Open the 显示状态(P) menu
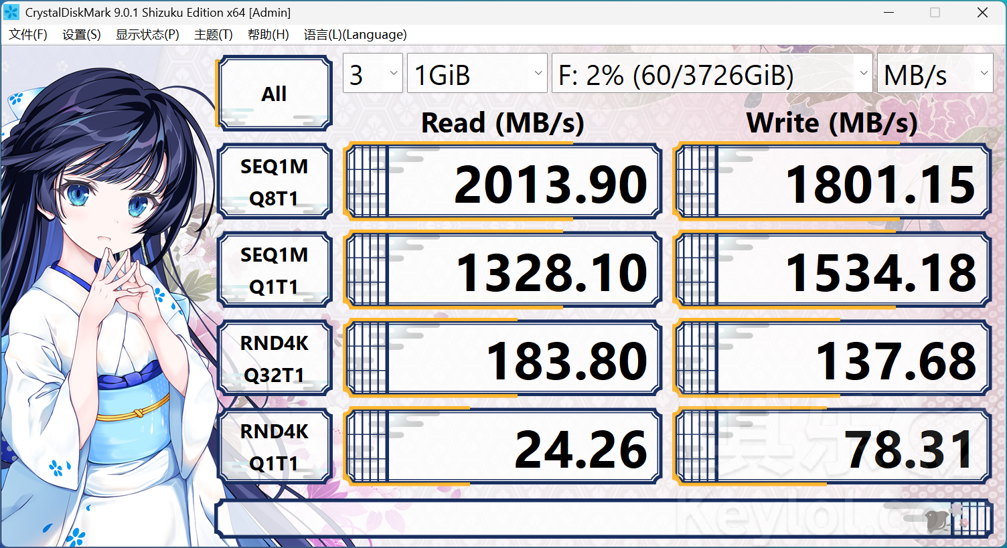This screenshot has width=1007, height=548. click(147, 35)
